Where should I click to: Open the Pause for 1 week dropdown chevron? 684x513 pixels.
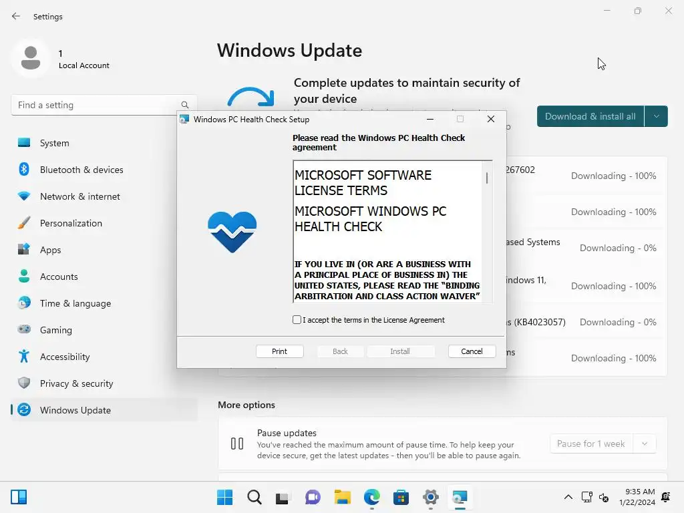pos(645,444)
